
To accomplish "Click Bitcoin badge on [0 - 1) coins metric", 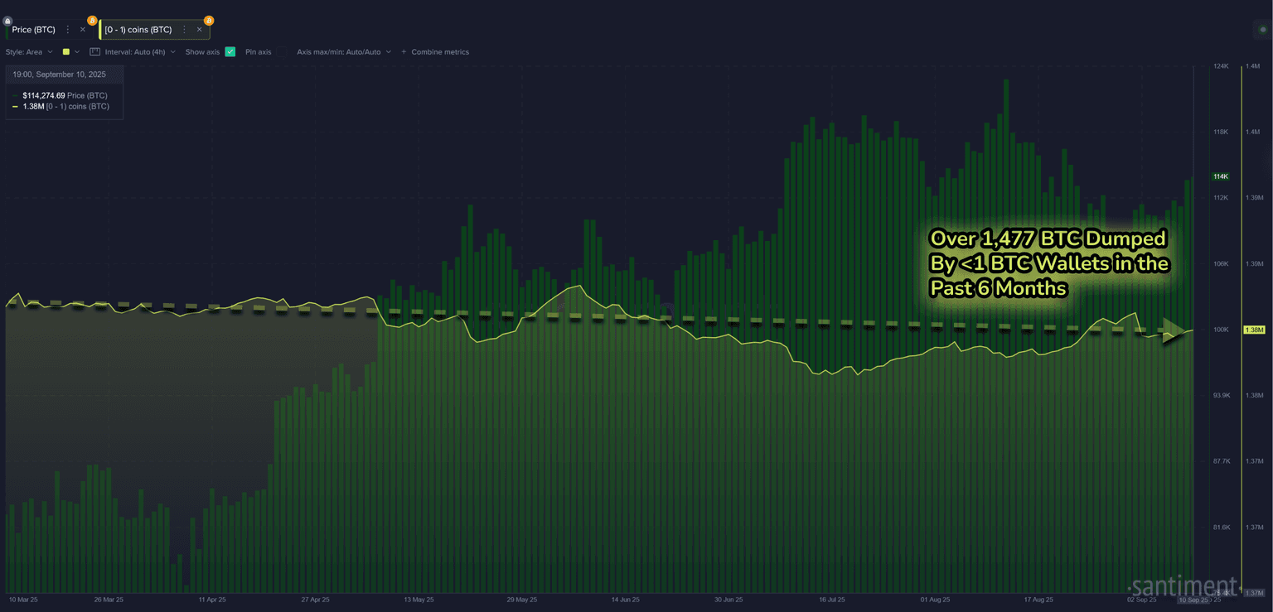I will tap(209, 20).
